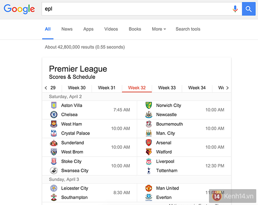This screenshot has height=205, width=258.
Task: Activate the voice search microphone icon
Action: 235,9
